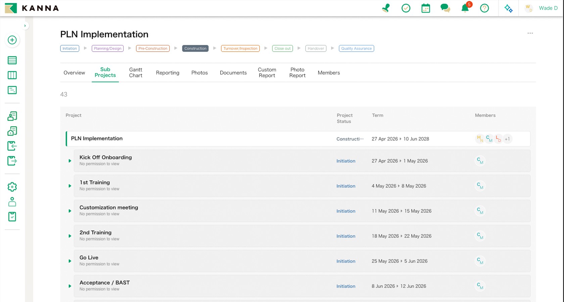This screenshot has width=564, height=302.
Task: Open the list view icon in sidebar
Action: click(12, 60)
